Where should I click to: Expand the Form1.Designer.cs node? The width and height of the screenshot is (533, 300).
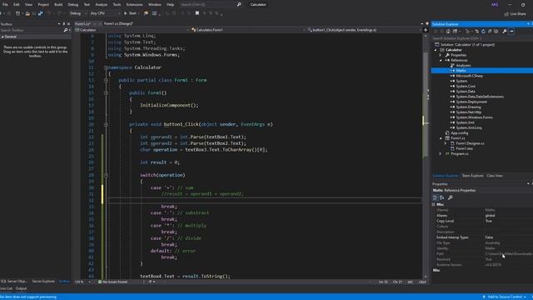click(446, 143)
